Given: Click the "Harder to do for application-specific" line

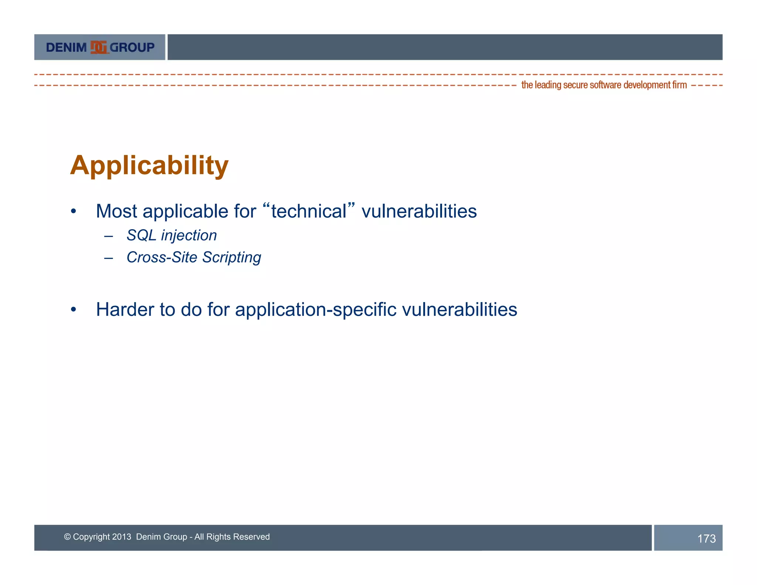Looking at the screenshot, I should 306,310.
